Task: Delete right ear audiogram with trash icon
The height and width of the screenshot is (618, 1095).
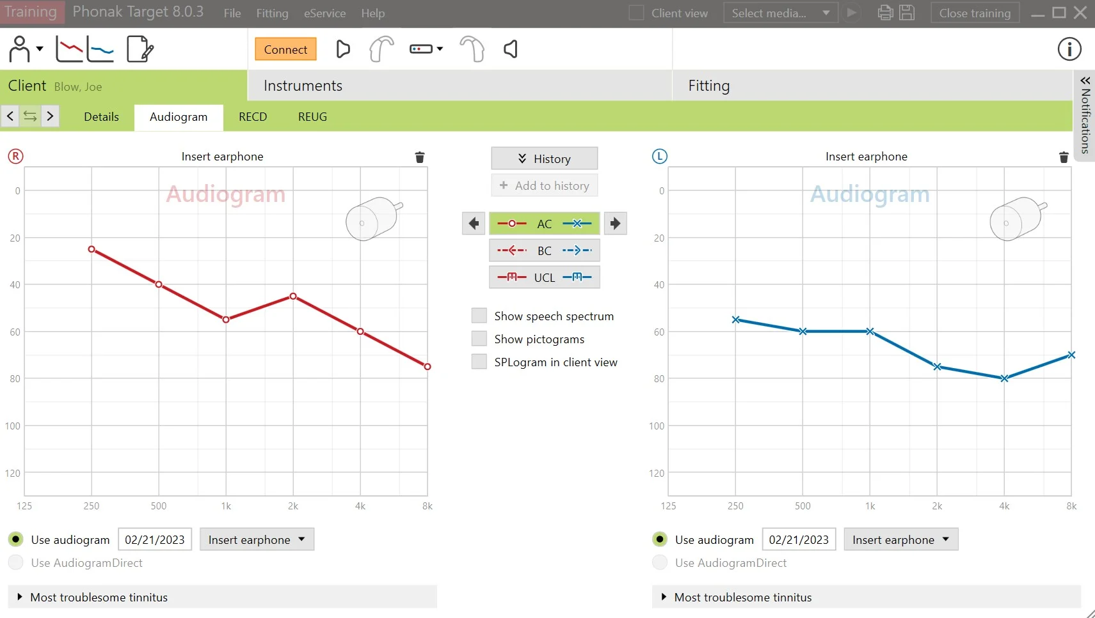Action: tap(420, 157)
